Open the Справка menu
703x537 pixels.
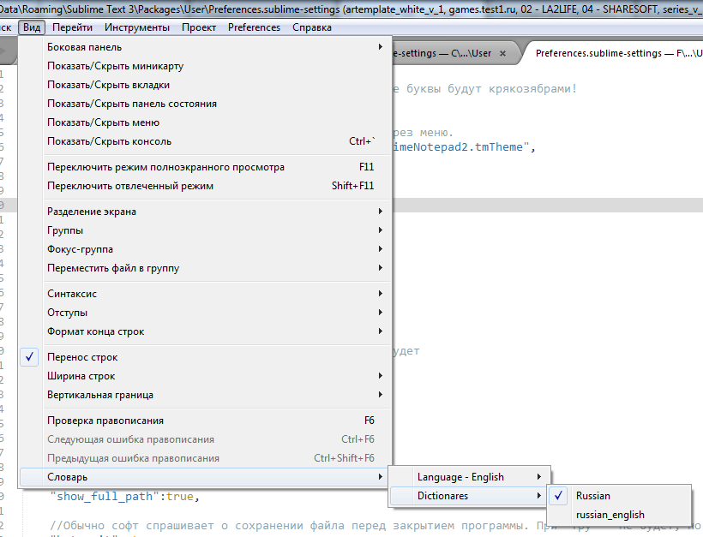[312, 27]
